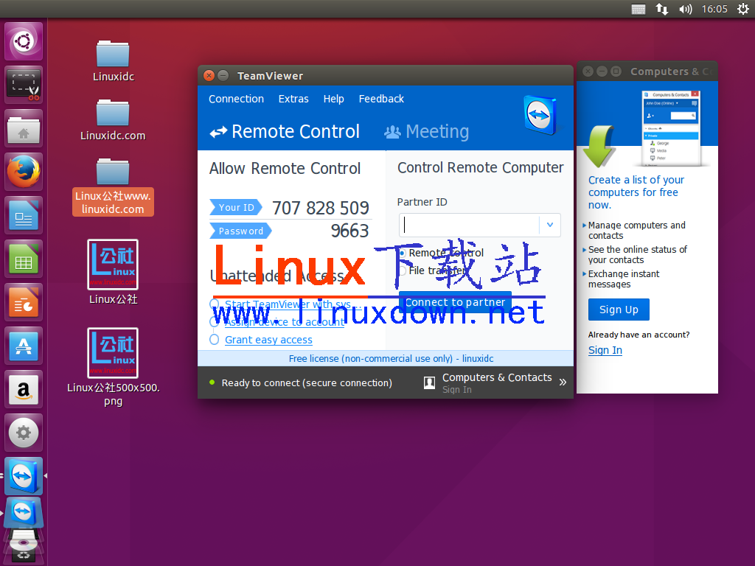Open the Linuxidc desktop folder
Viewport: 755px width, 566px height.
click(113, 61)
